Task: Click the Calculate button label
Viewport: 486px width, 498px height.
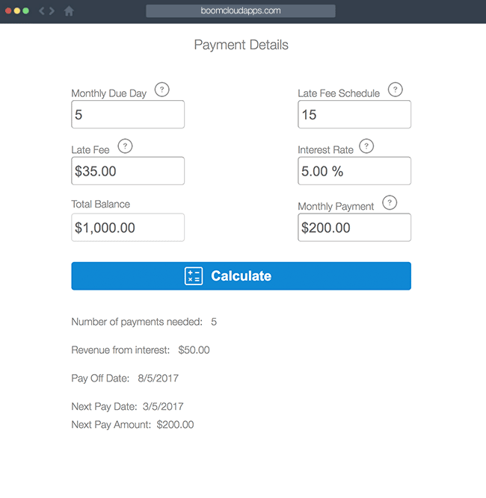Action: click(241, 276)
